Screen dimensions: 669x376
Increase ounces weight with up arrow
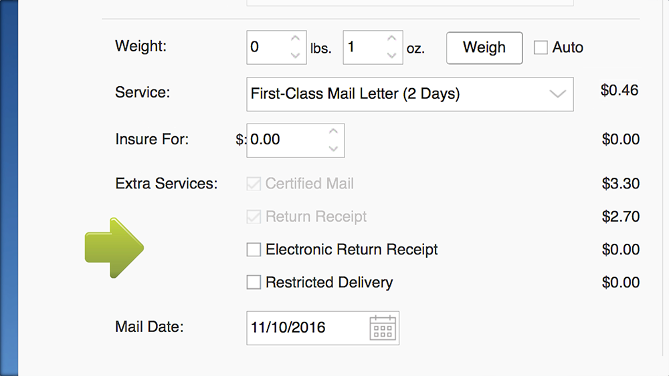tap(391, 39)
